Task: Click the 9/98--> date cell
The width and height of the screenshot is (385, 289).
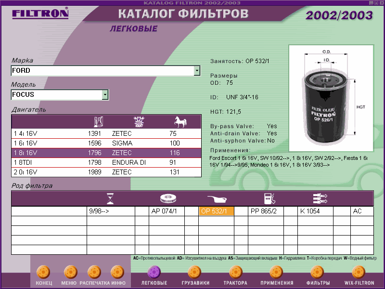Action: [x=111, y=211]
